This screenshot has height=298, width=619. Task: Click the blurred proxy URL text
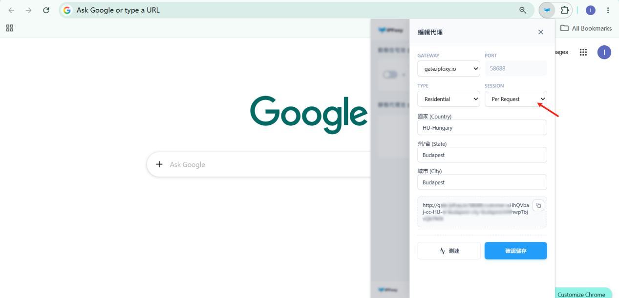pyautogui.click(x=475, y=212)
